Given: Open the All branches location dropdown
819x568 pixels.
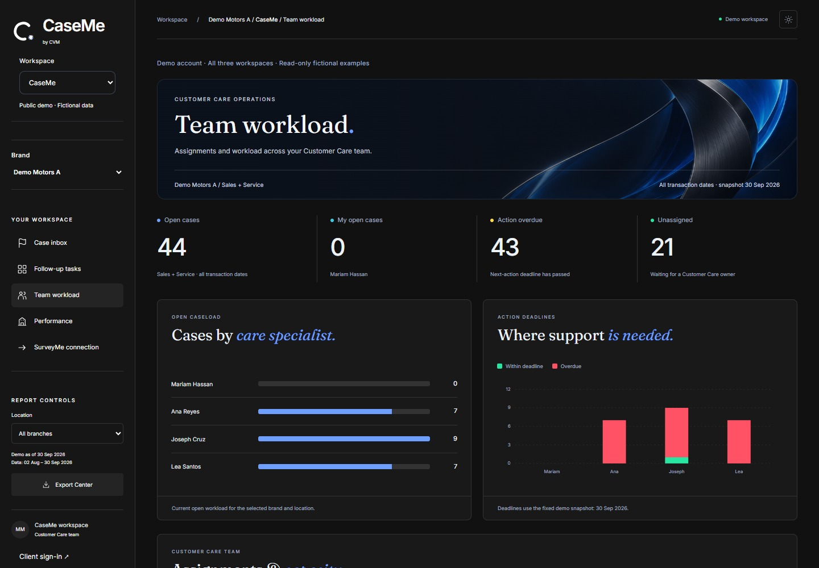Looking at the screenshot, I should point(67,433).
